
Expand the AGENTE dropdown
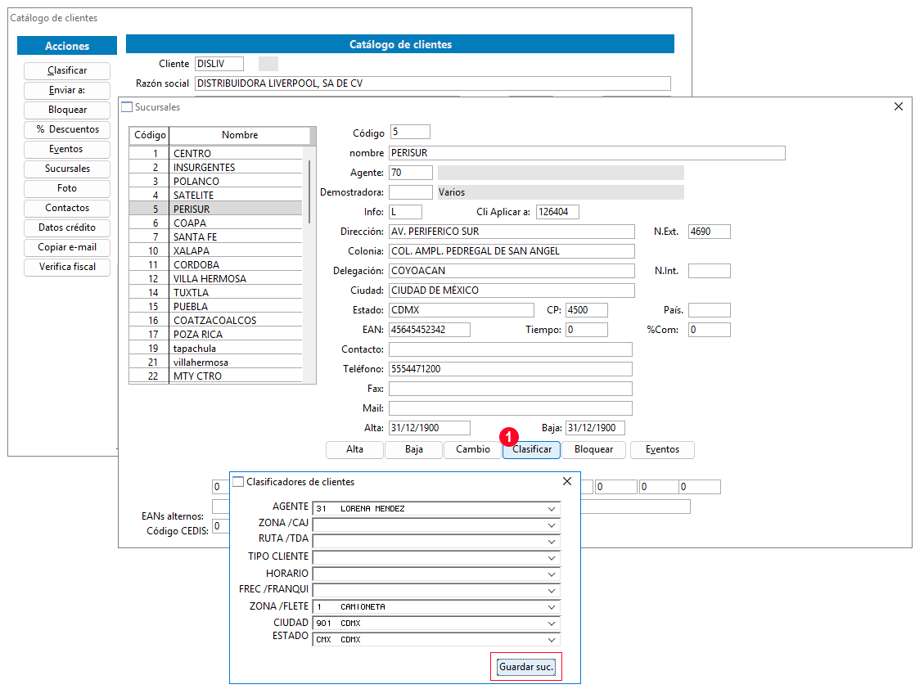[x=552, y=509]
